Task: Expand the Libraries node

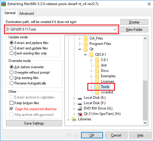Action: pyautogui.click(x=68, y=119)
